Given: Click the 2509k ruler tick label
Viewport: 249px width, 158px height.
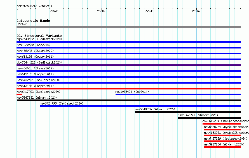Looking at the screenshot, I should (149, 11).
